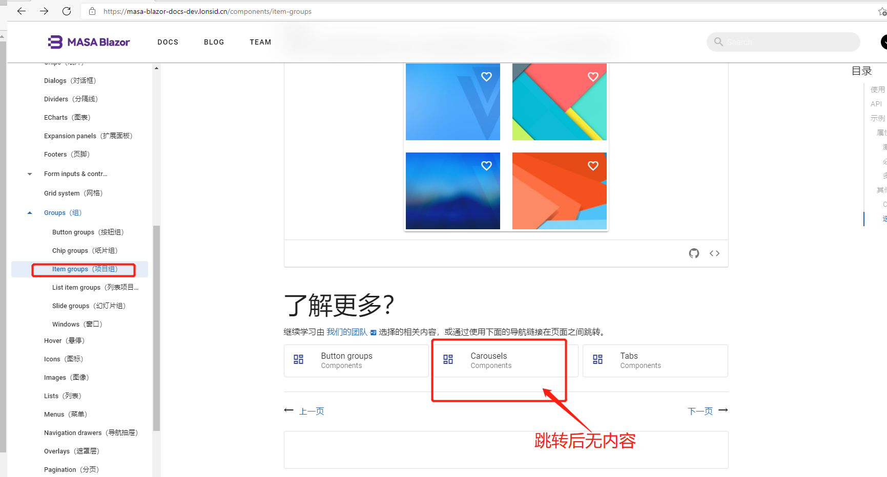This screenshot has height=477, width=887.
Task: Go to next page via 下一页
Action: 700,411
